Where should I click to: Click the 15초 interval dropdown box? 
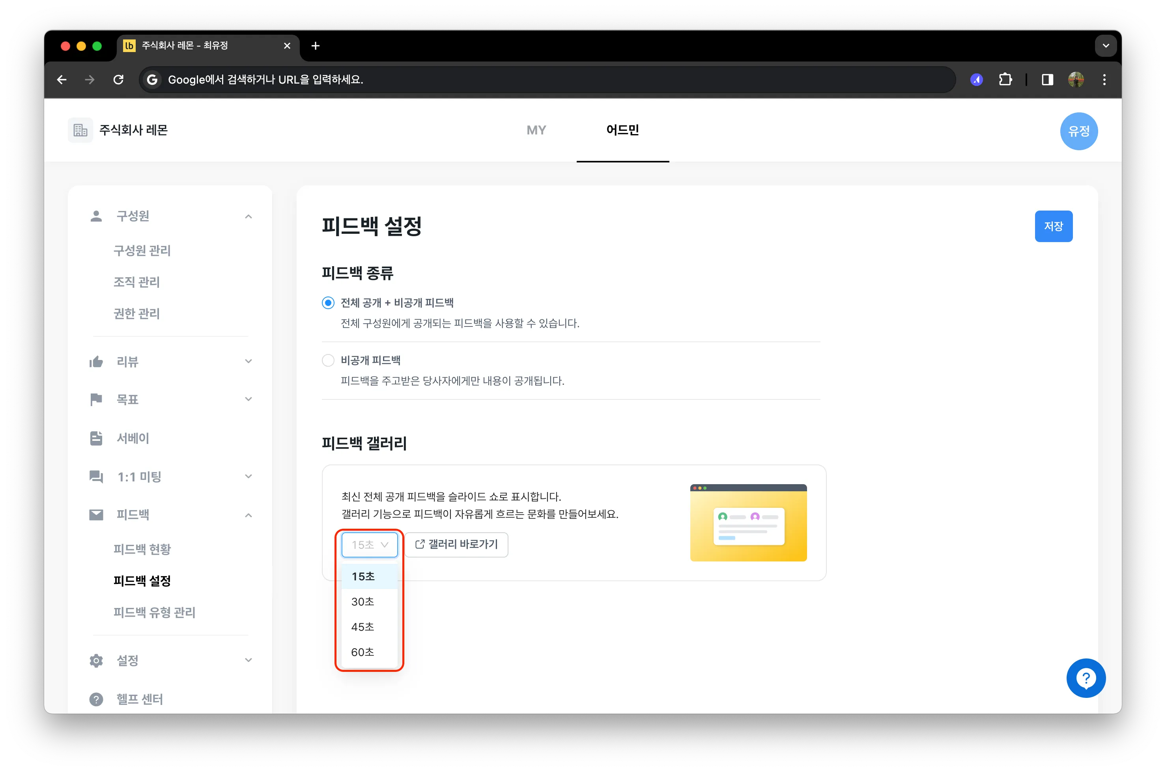pos(370,545)
